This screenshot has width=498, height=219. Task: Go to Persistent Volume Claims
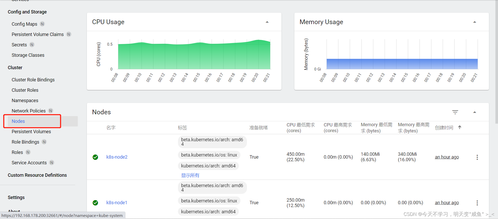pyautogui.click(x=38, y=34)
